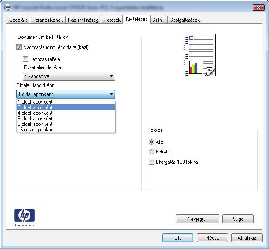Select the Fekvő orientation radio button

[151, 152]
